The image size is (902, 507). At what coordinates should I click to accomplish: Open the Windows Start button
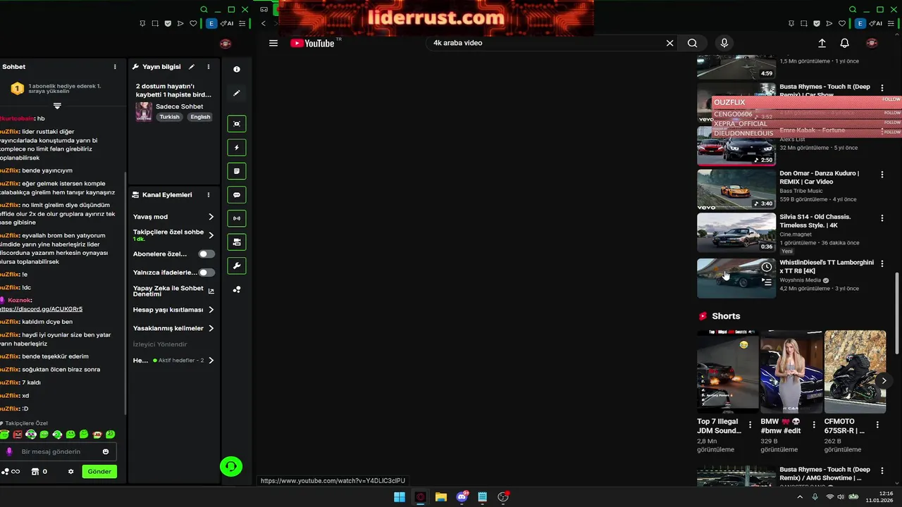click(x=400, y=497)
